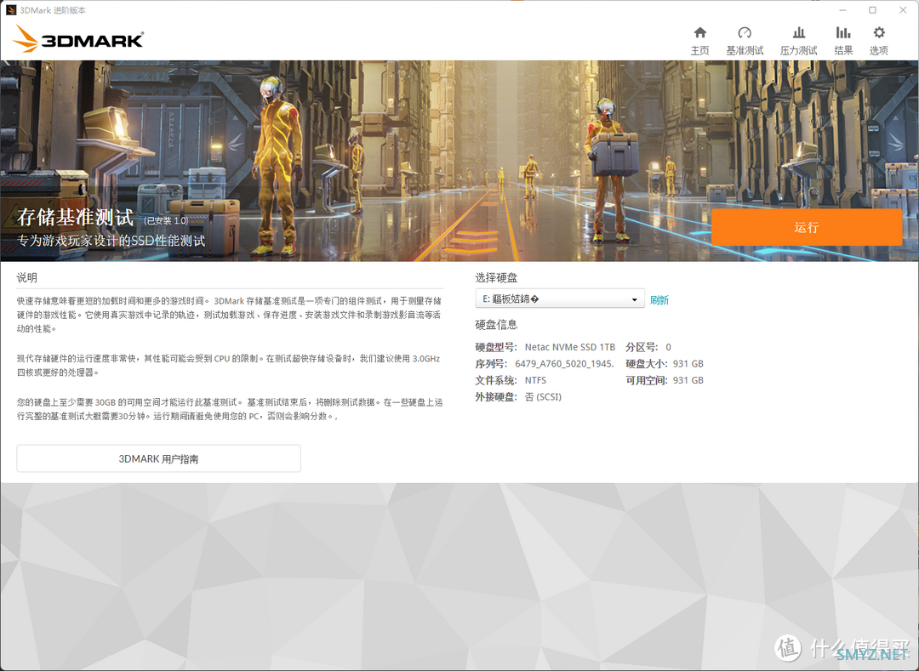Click the 文件系统 label
This screenshot has width=919, height=671.
pos(496,380)
